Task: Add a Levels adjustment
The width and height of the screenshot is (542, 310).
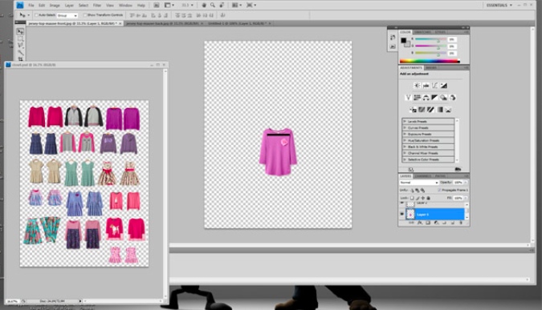Action: 426,86
